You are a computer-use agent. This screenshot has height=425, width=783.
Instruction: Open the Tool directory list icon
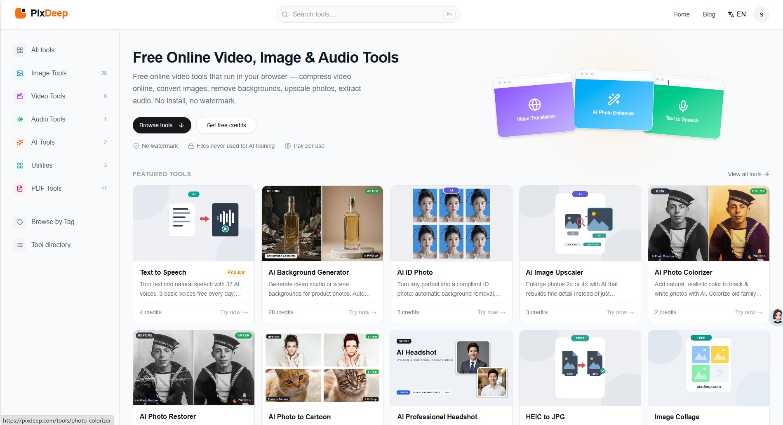[20, 245]
